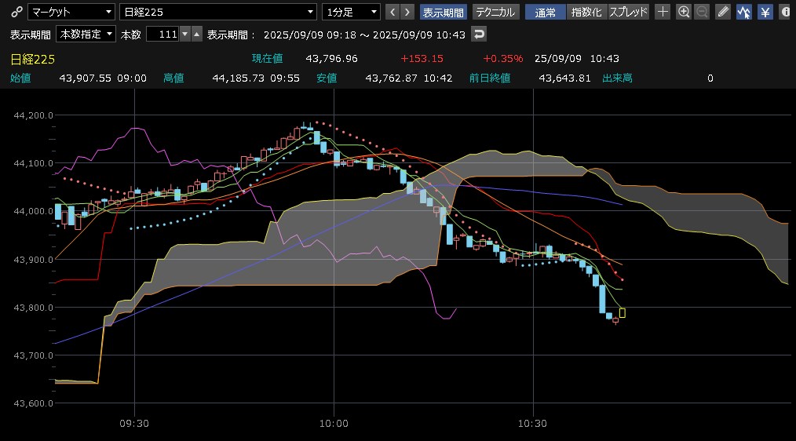Image resolution: width=796 pixels, height=441 pixels.
Task: Click the 始値 43,907.55 value
Action: tap(85, 78)
